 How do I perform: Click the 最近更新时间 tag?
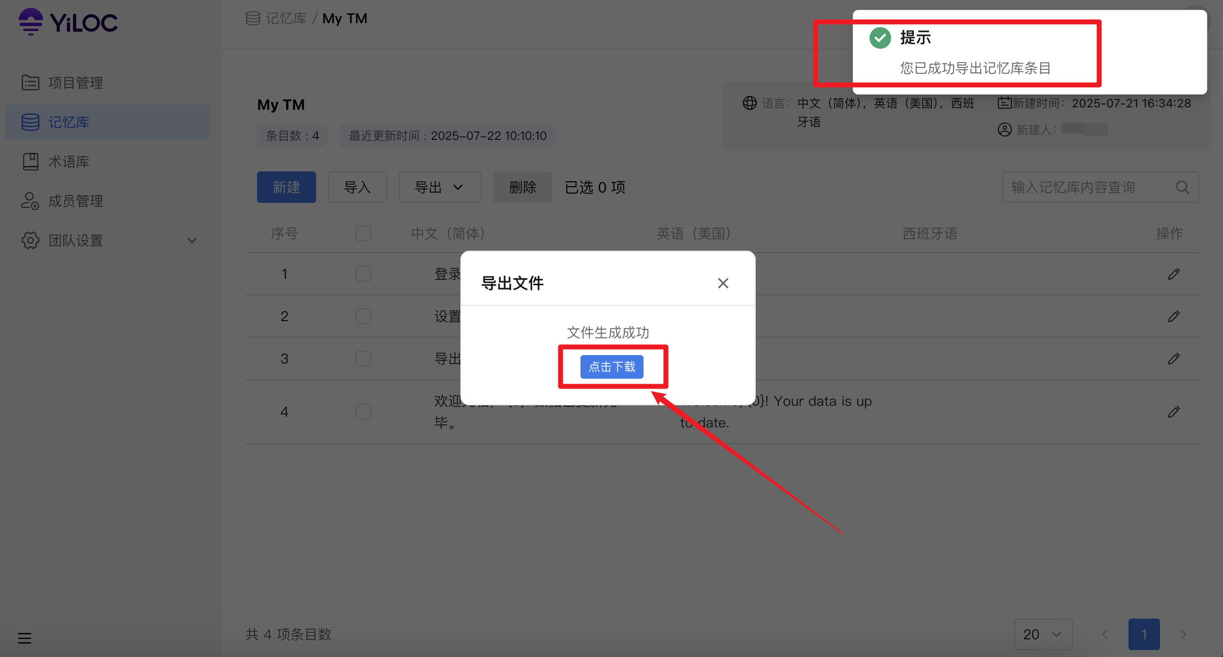[x=448, y=136]
